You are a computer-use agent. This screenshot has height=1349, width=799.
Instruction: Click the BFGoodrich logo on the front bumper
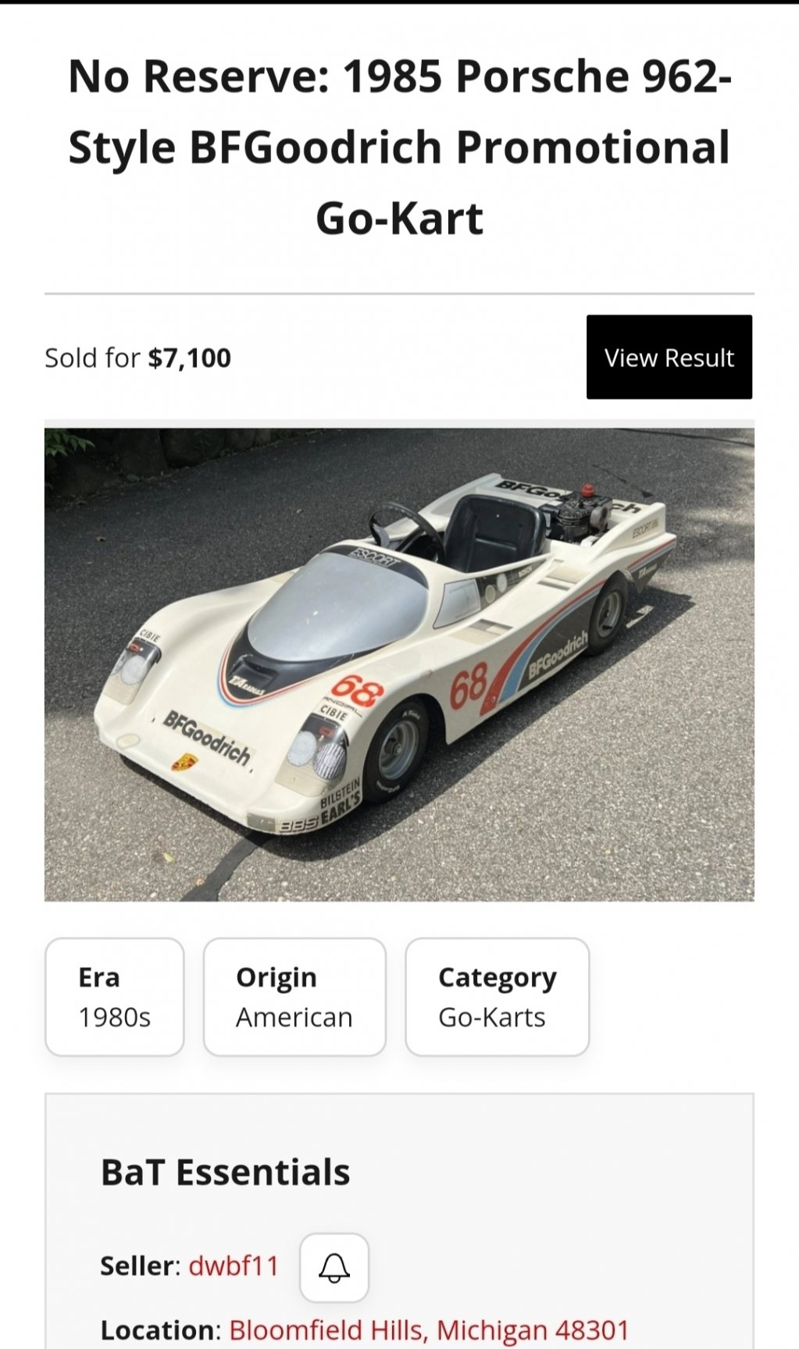point(207,738)
